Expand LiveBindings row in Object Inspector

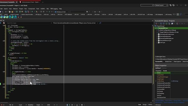click(156, 81)
